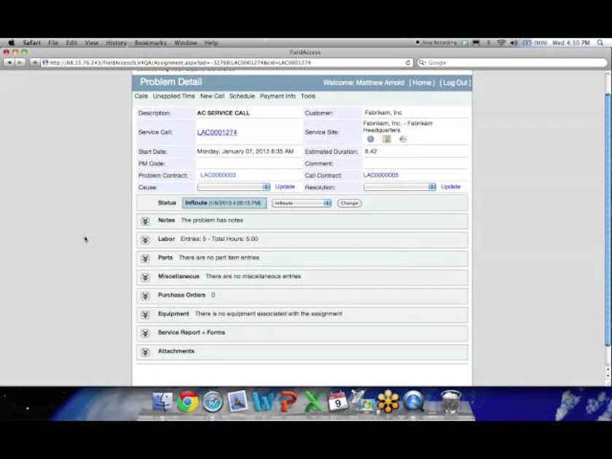Click the browser forward button

(x=20, y=63)
